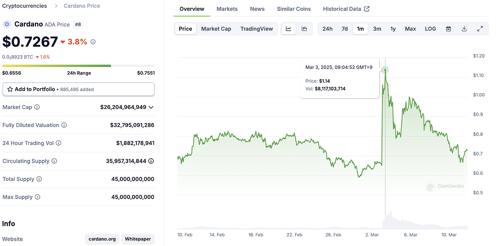This screenshot has height=246, width=497.
Task: Click the 24h Range price bar
Action: [79, 65]
